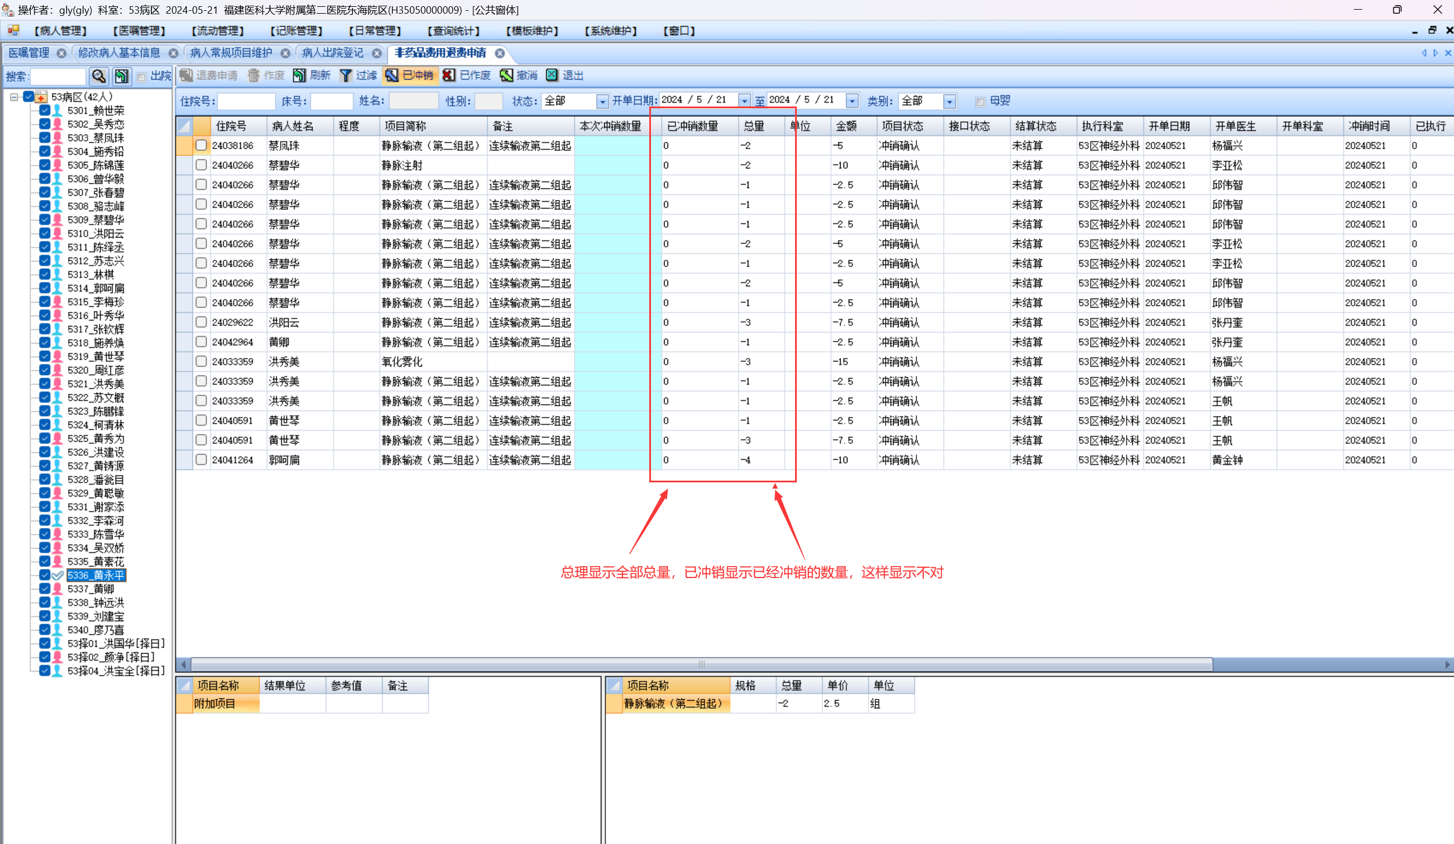Click the 过滤 filter funnel icon

(x=346, y=76)
